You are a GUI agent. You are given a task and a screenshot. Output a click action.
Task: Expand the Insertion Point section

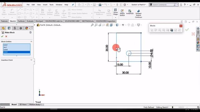pyautogui.click(x=31, y=60)
